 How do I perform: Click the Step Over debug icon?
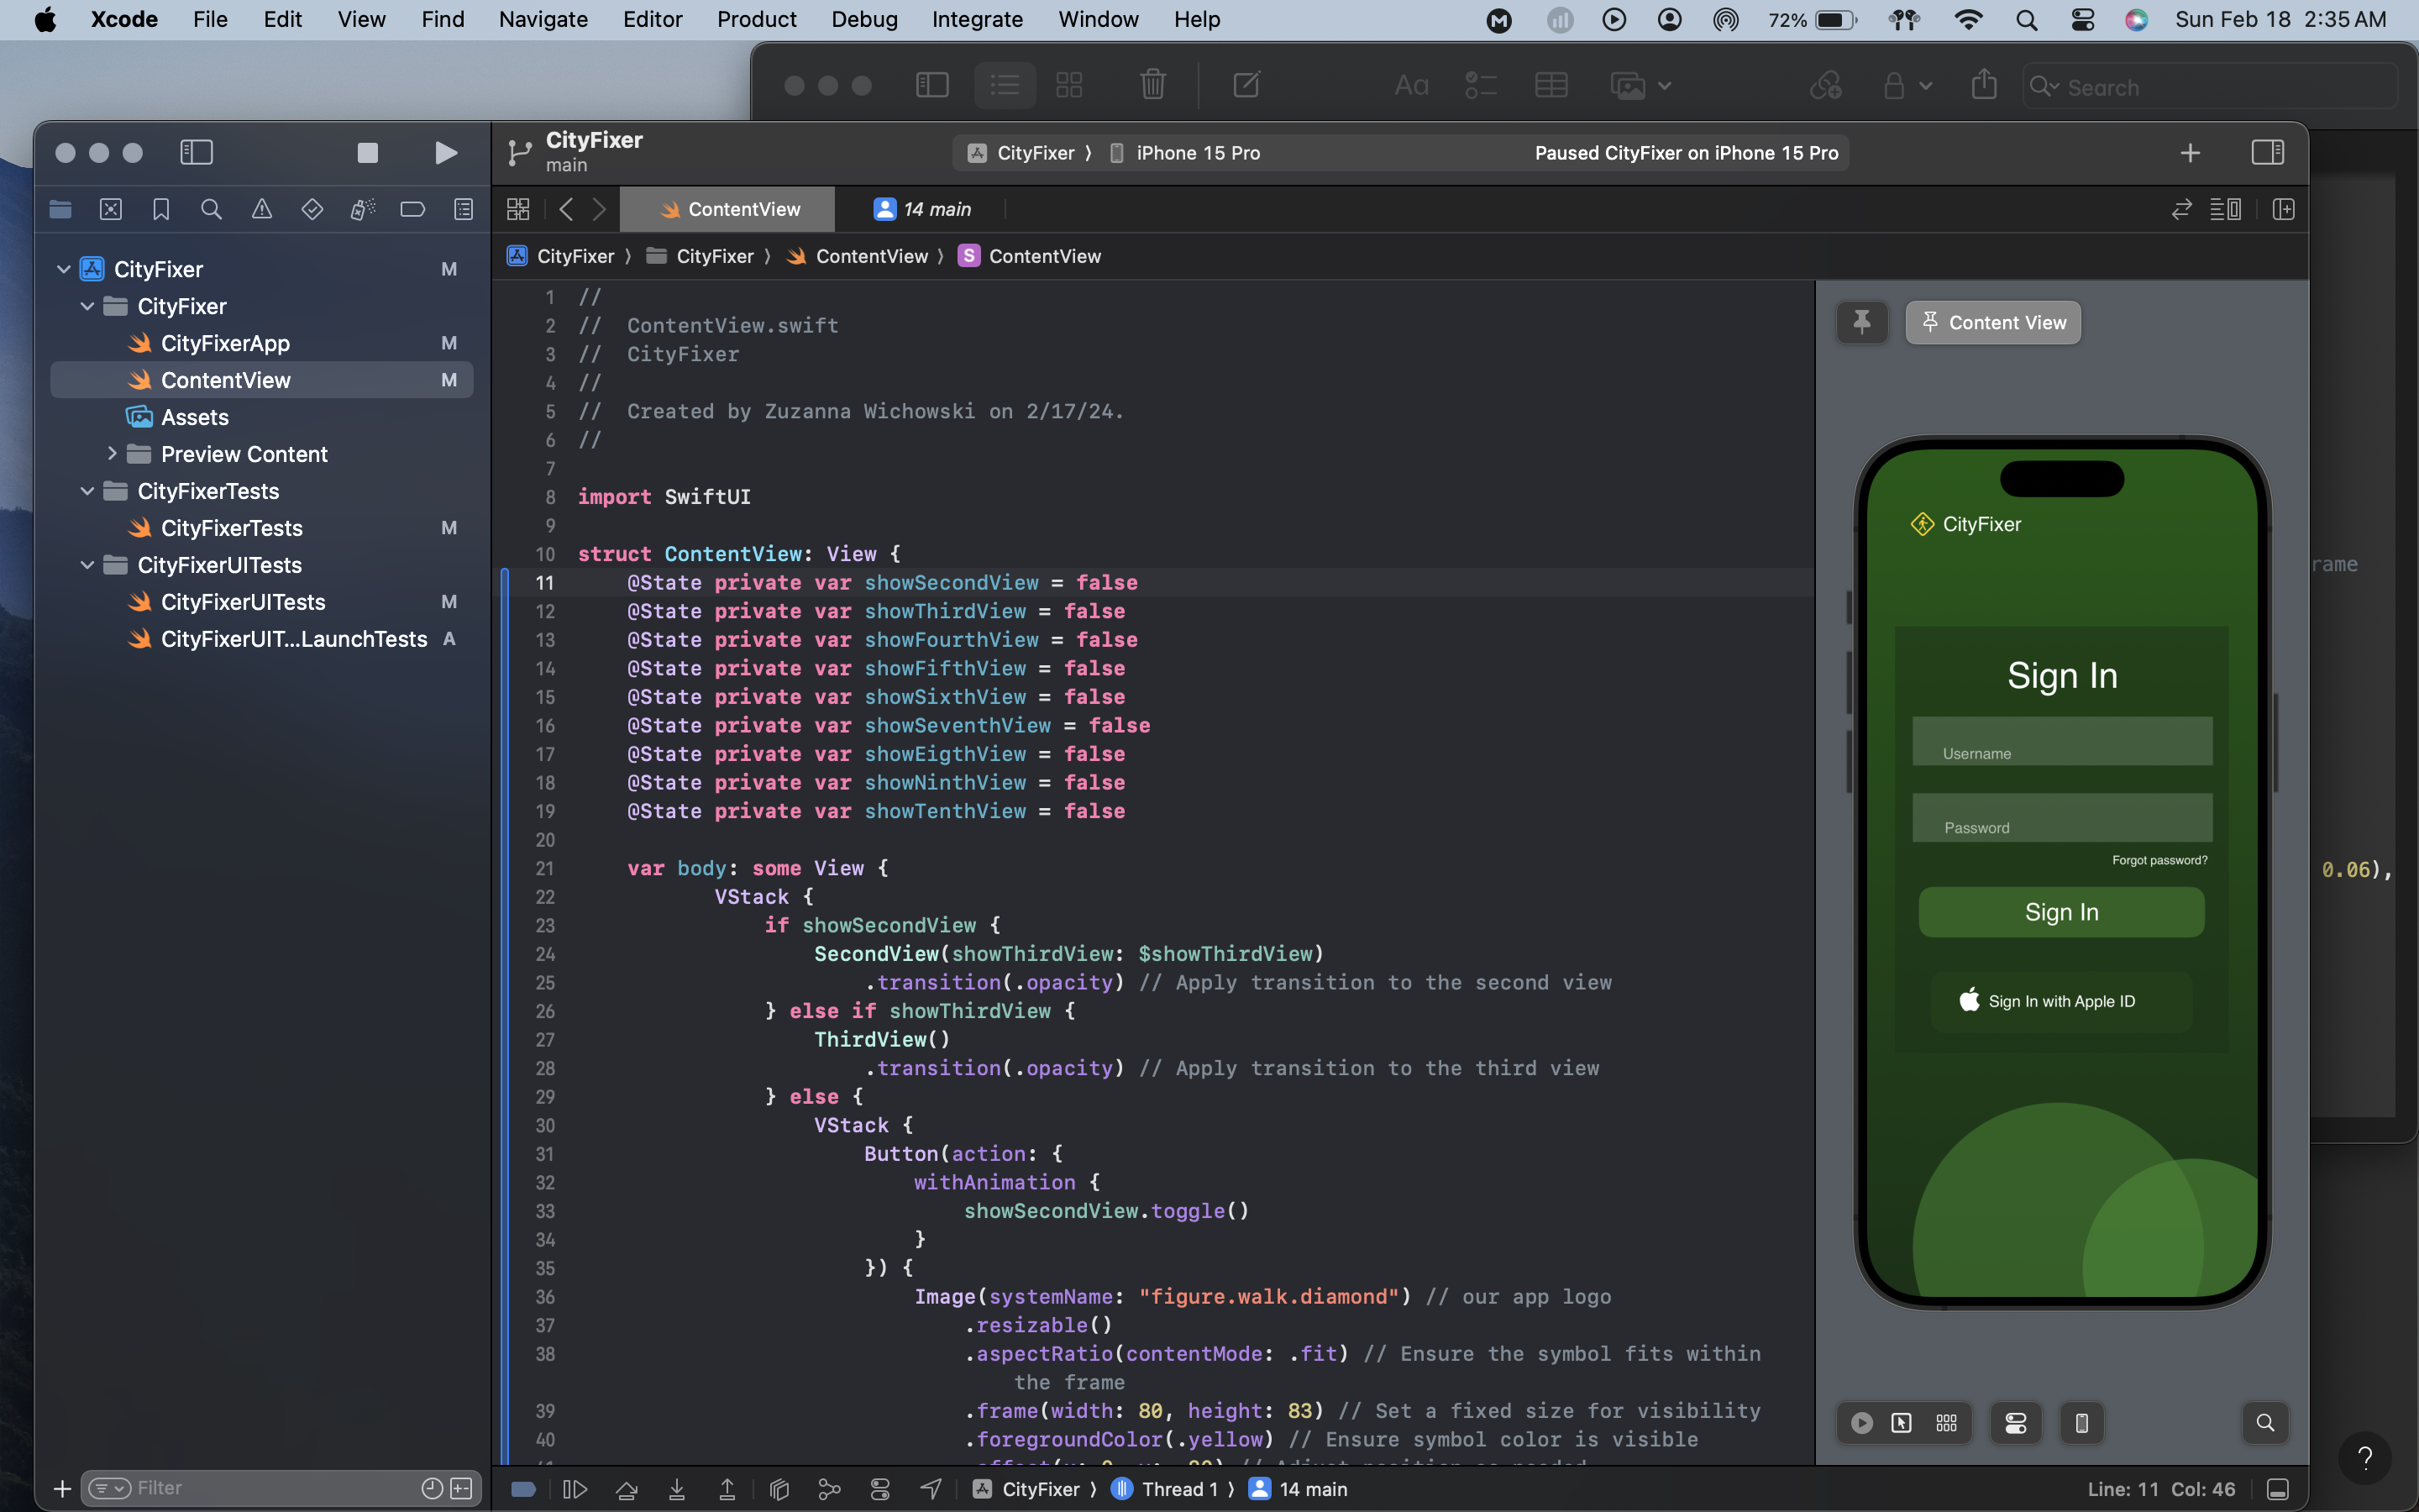point(627,1489)
